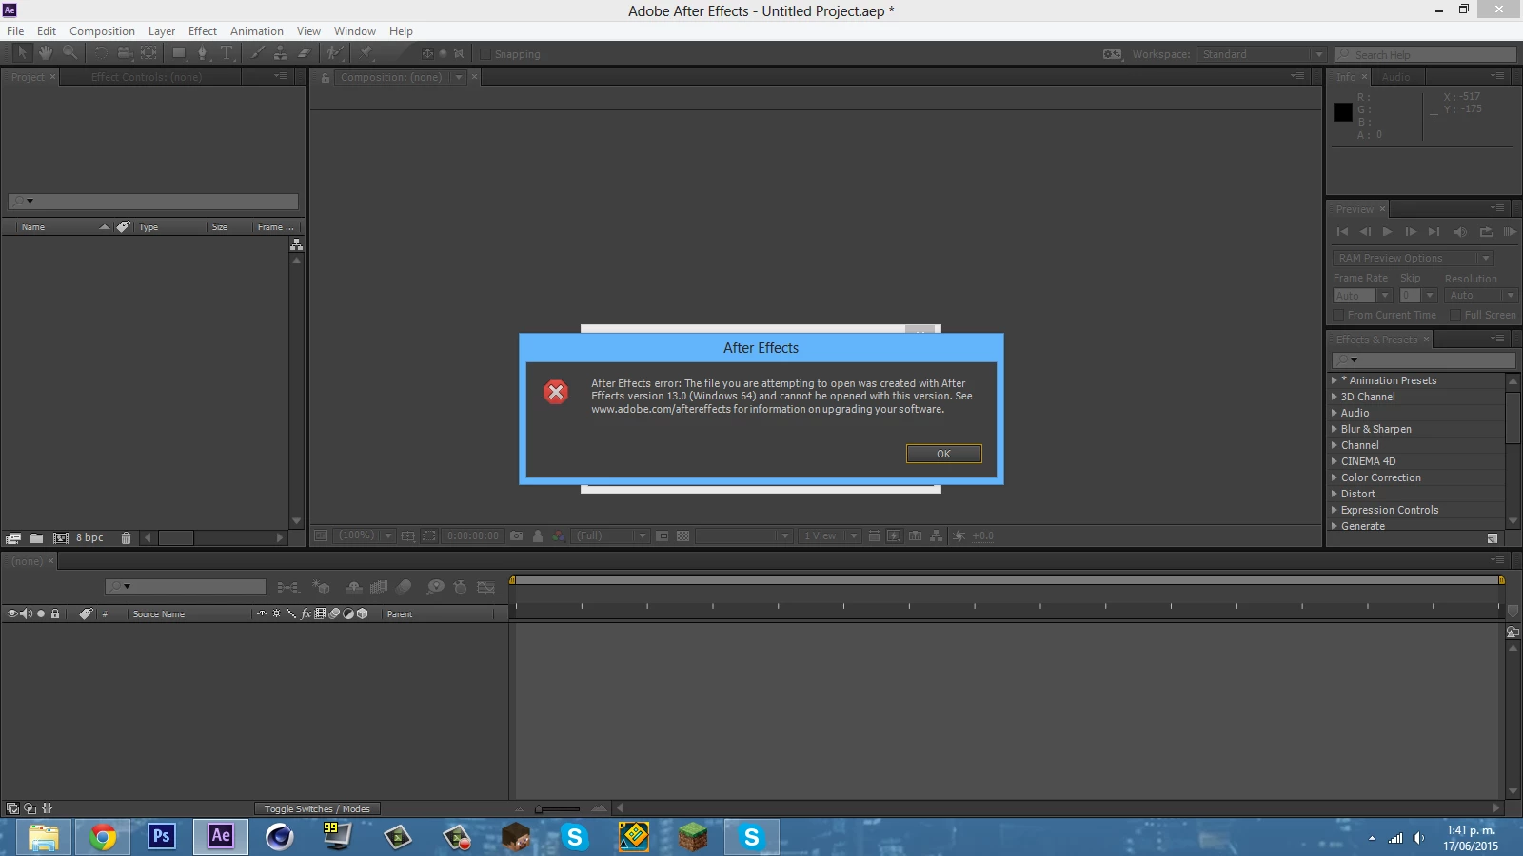Select the Unified Camera tool
1523x856 pixels.
pos(125,53)
